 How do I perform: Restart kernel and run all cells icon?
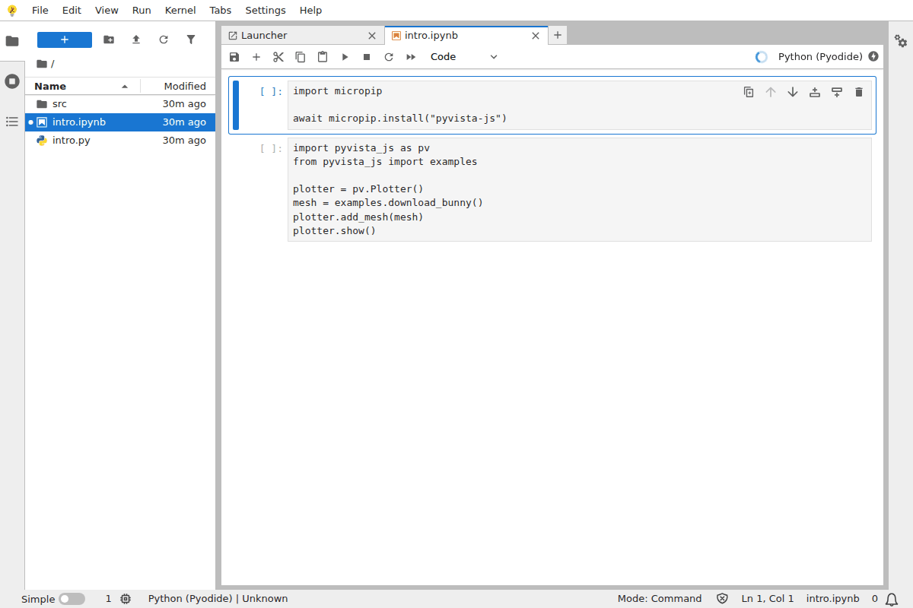point(411,57)
